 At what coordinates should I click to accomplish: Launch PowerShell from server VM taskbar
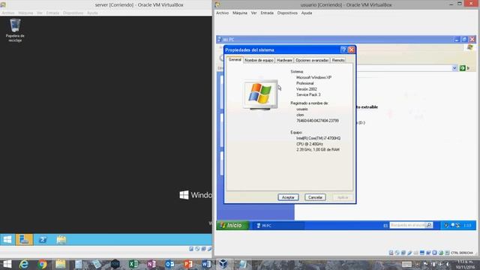[x=43, y=239]
